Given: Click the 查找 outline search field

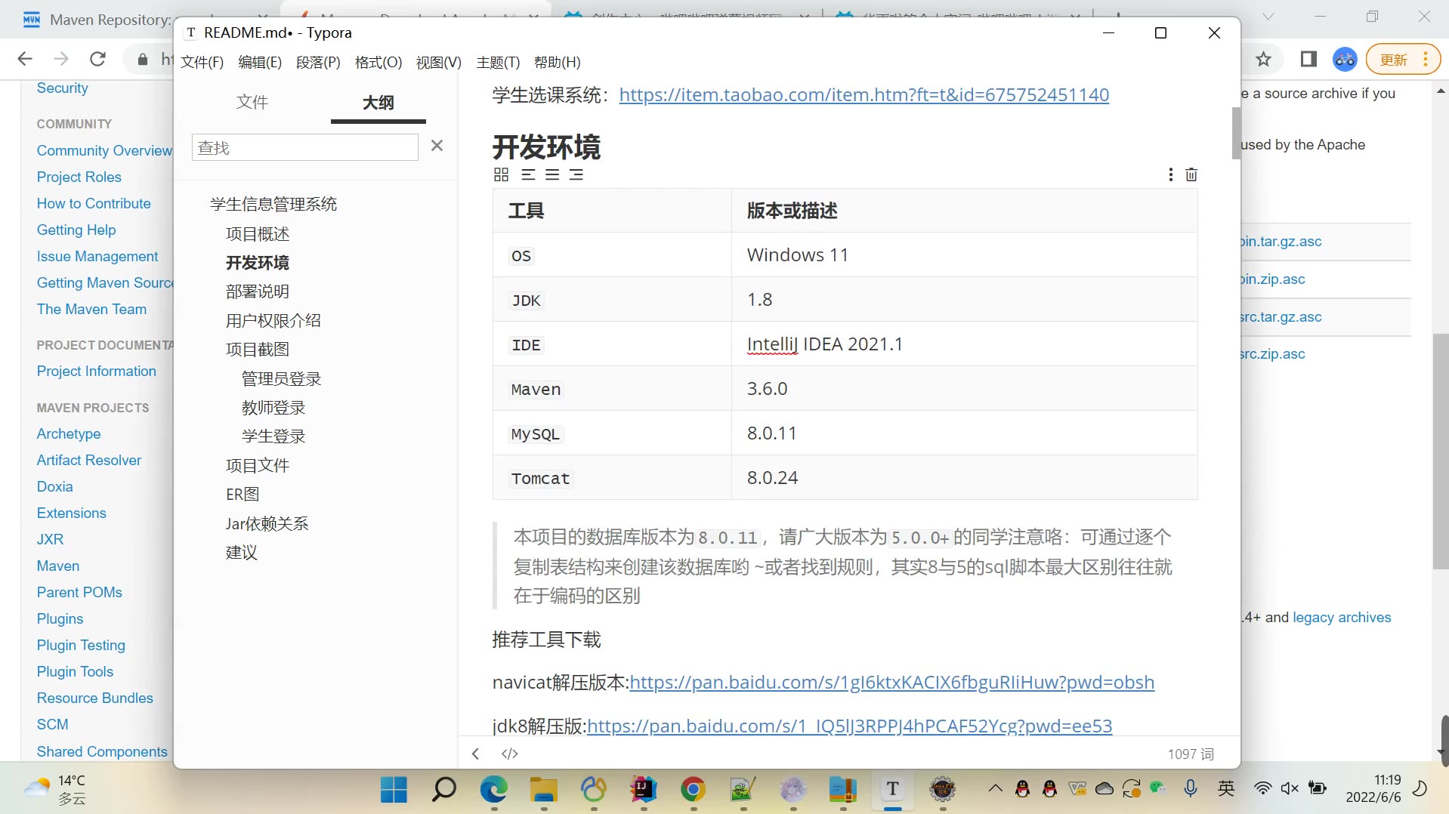Looking at the screenshot, I should point(305,147).
